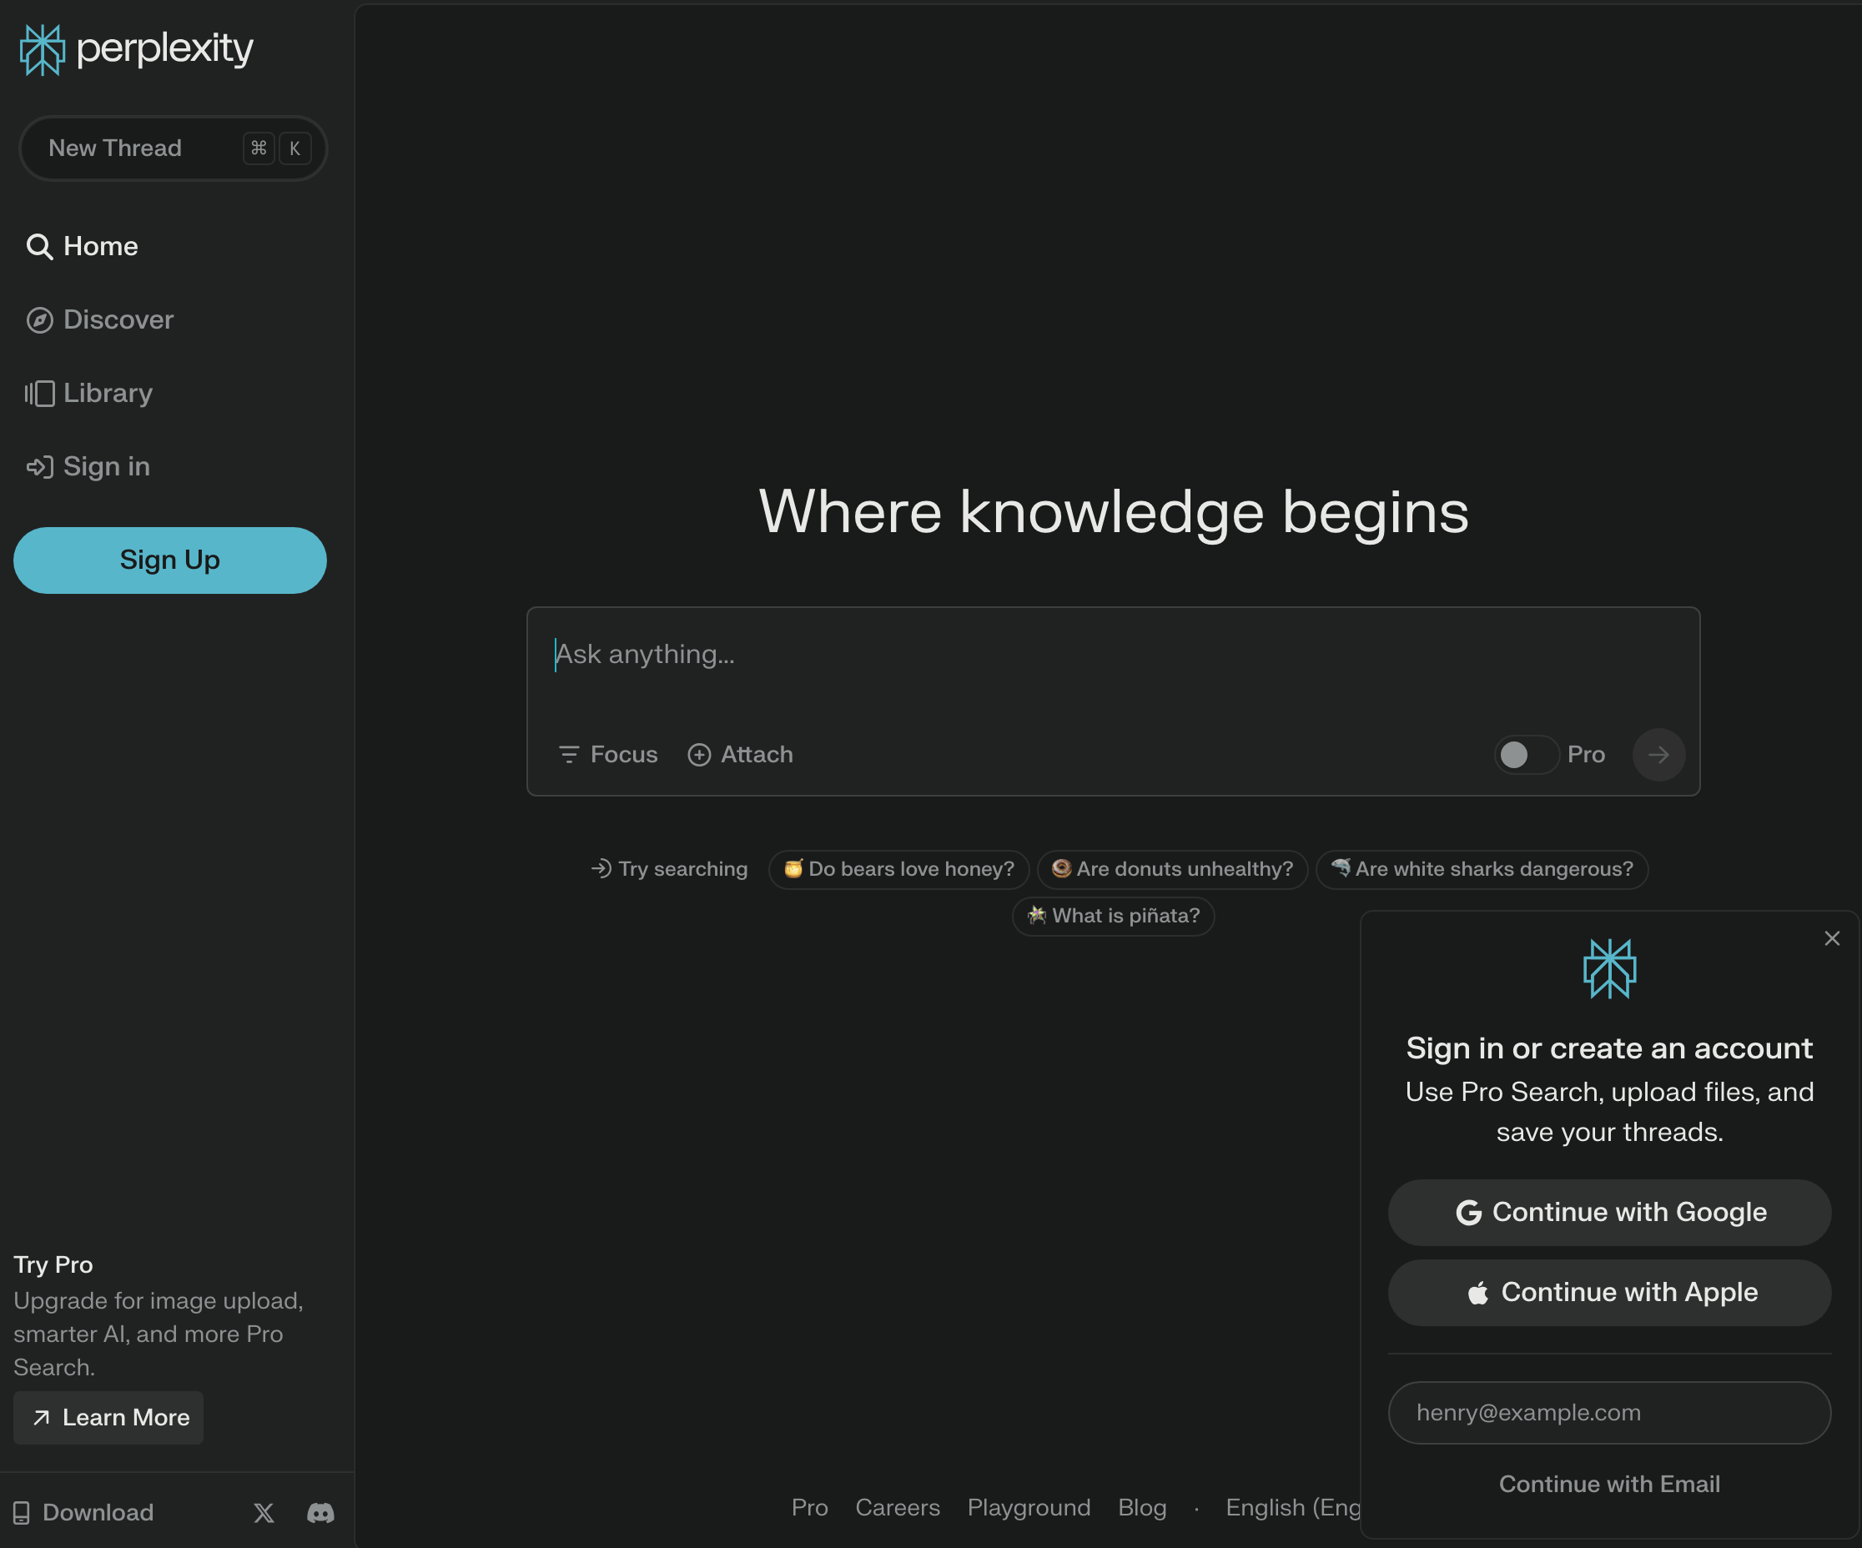Download the Perplexity app
Viewport: 1862px width, 1548px height.
pyautogui.click(x=83, y=1512)
